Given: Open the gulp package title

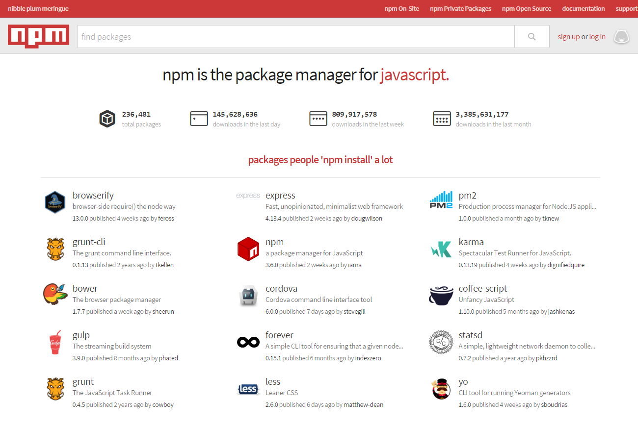Looking at the screenshot, I should pyautogui.click(x=81, y=335).
